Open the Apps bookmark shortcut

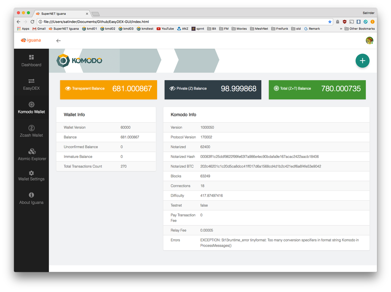point(23,29)
